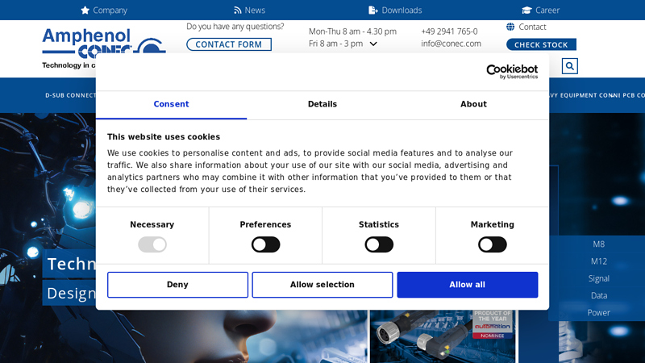
Task: Click the Company star icon
Action: coord(85,10)
